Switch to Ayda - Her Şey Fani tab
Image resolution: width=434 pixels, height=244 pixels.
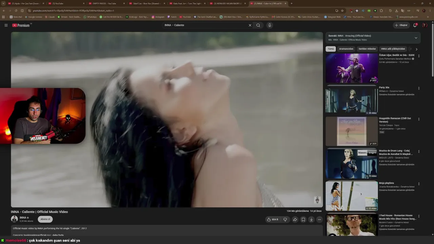[26, 3]
